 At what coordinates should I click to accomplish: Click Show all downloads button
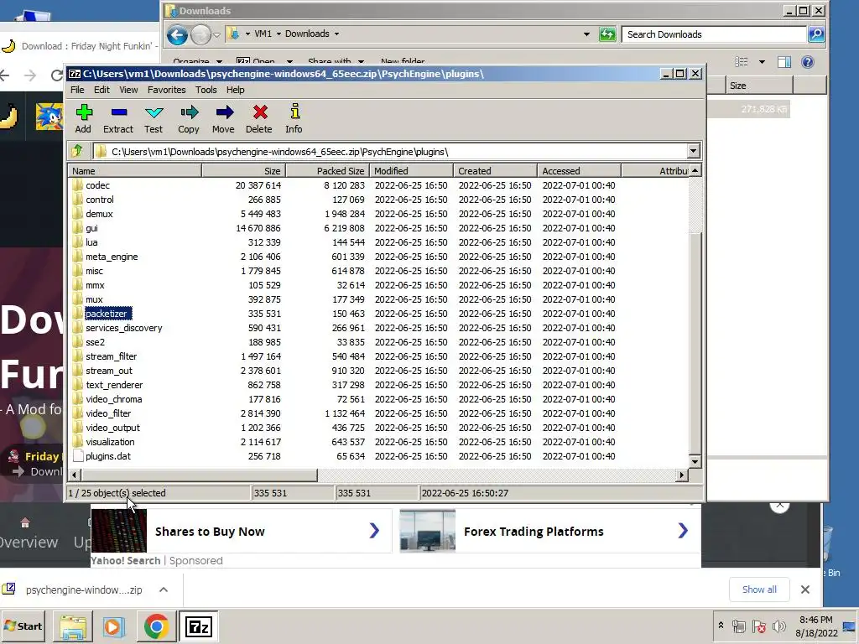point(758,589)
